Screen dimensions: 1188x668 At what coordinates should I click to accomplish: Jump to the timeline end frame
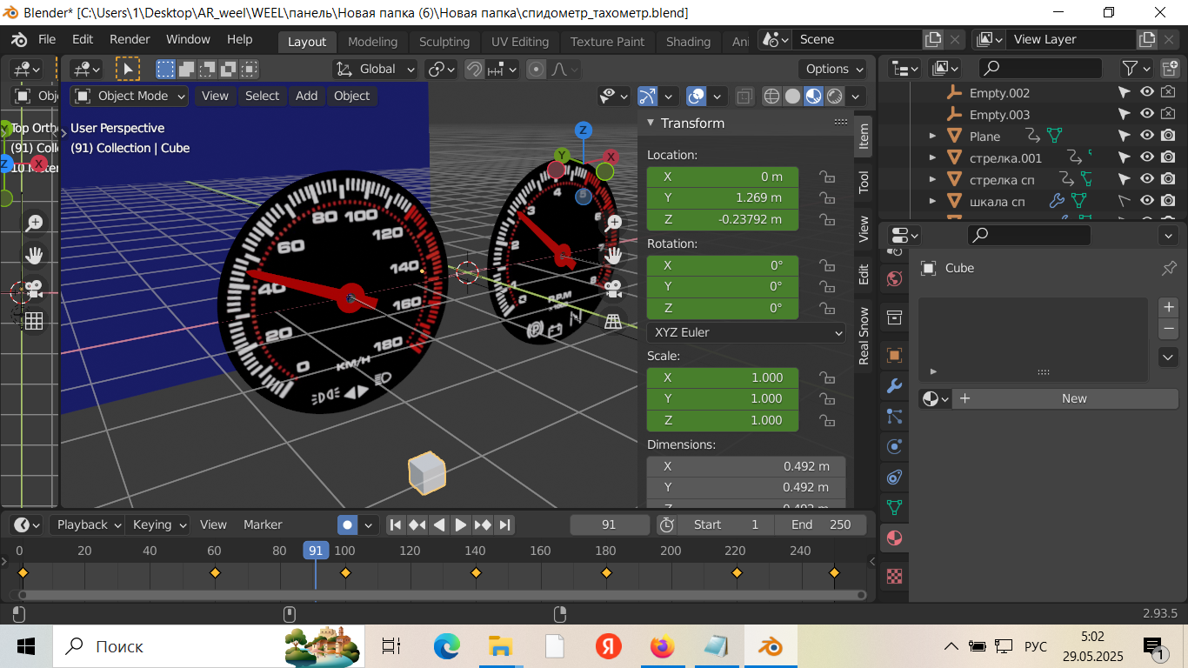(504, 524)
